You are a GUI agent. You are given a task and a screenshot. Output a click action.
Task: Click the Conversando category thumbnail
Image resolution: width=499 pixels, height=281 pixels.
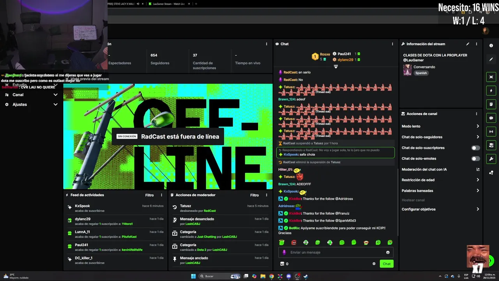[407, 70]
